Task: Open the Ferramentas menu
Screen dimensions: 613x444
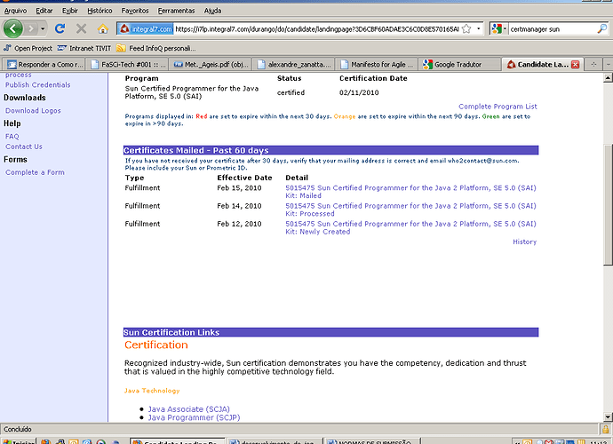Action: (x=176, y=11)
